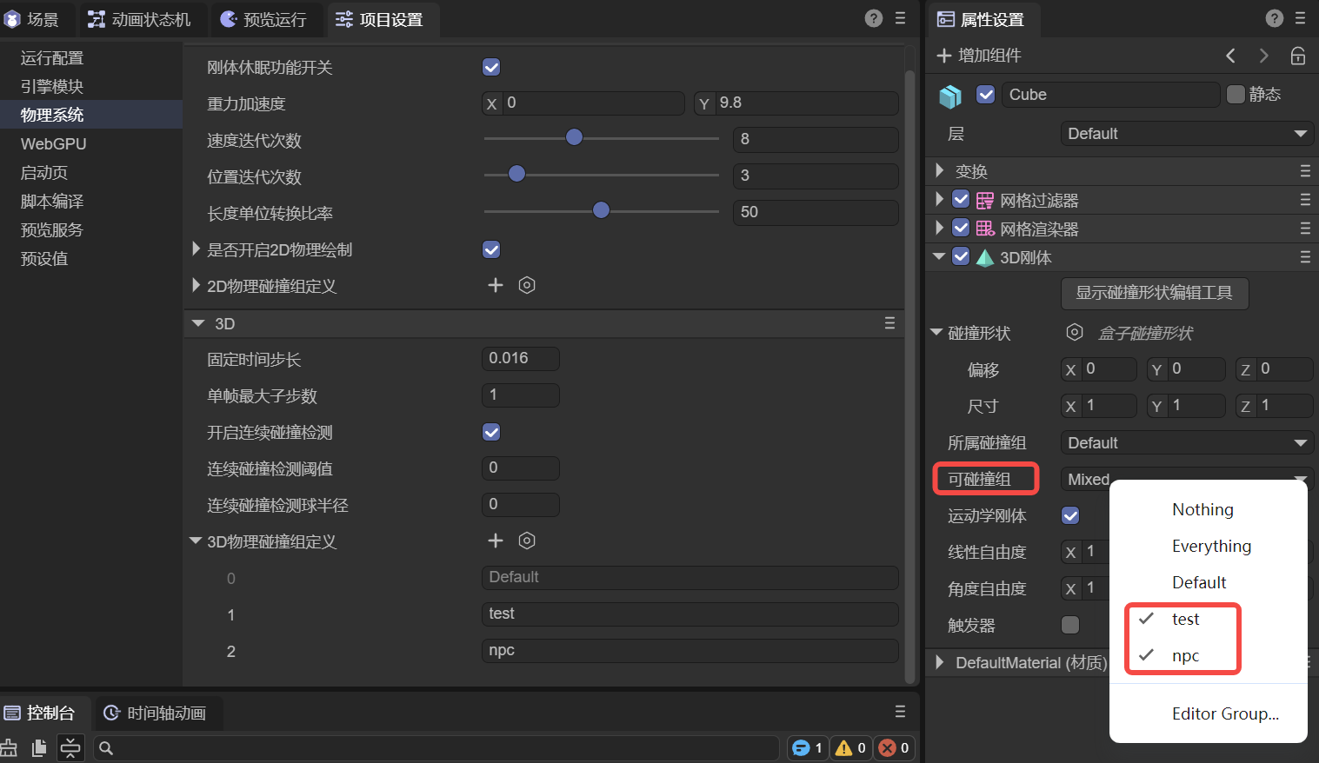Select Everything in the collision group menu
The width and height of the screenshot is (1319, 763).
[1211, 546]
